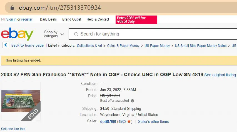This screenshot has height=132, width=237.
Task: Open Coins & Paper Money breadcrumb
Action: coord(123,45)
